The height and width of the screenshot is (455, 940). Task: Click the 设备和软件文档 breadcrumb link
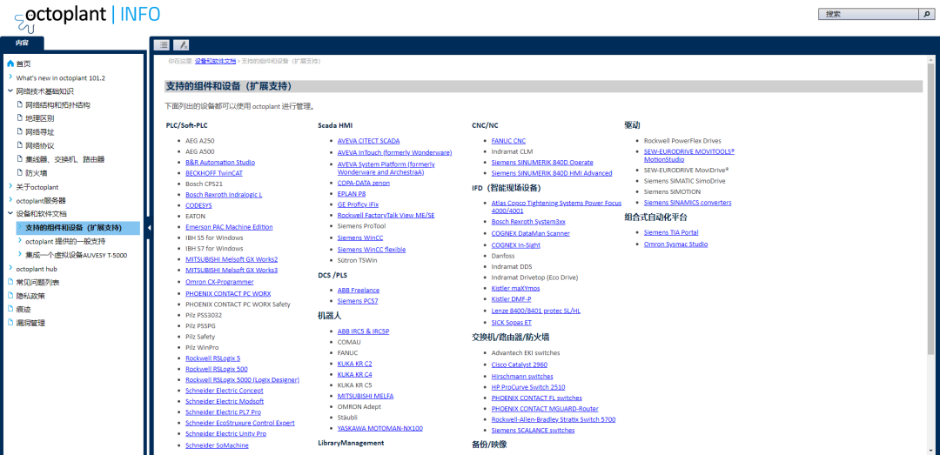215,62
